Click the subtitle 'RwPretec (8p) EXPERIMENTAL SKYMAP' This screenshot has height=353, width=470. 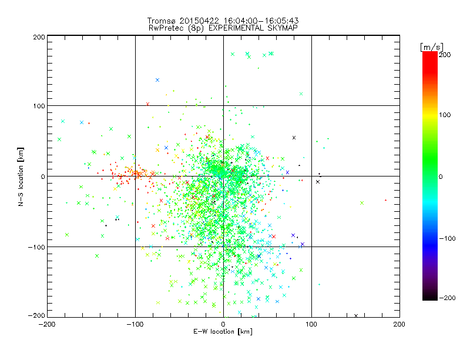pyautogui.click(x=223, y=28)
